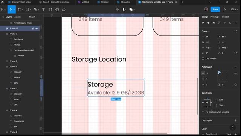
Task: Click the constraints box widget
Action: click(207, 103)
